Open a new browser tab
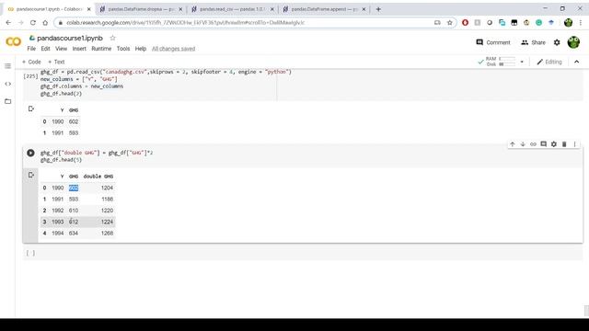589x331 pixels. click(x=378, y=9)
